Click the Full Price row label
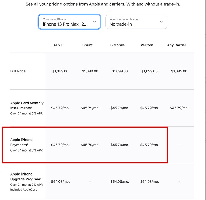The image size is (206, 200). coord(18,71)
